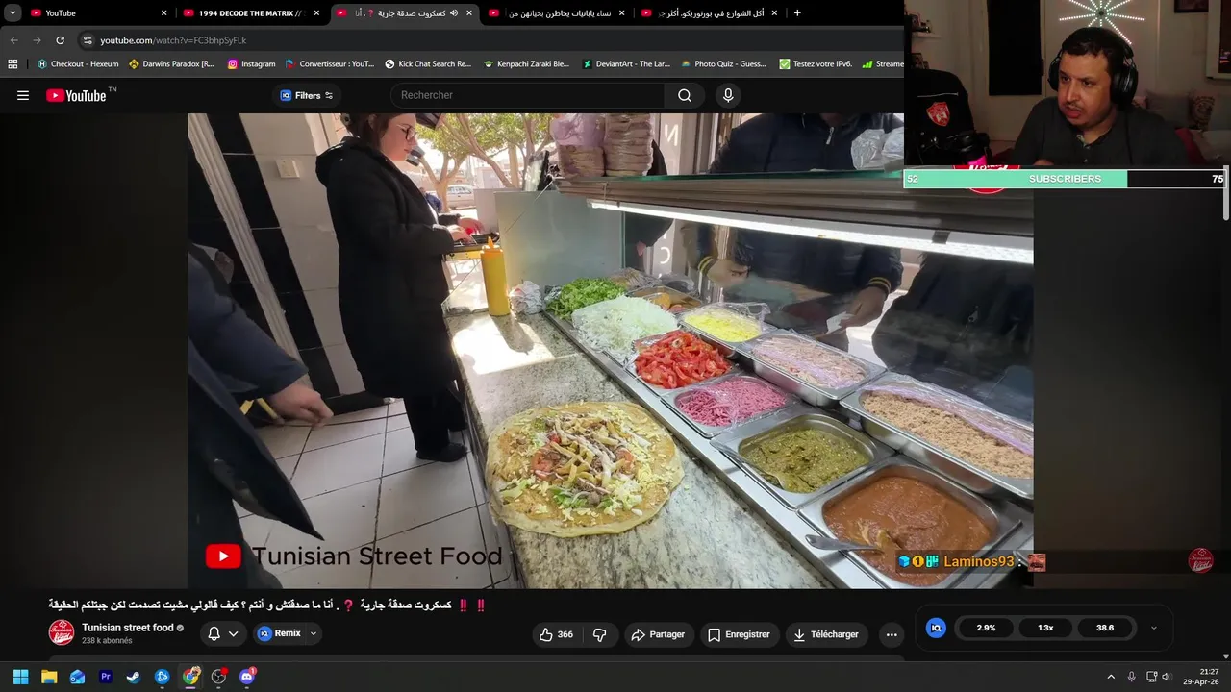This screenshot has height=692, width=1231.
Task: Click the video title text below player
Action: [x=267, y=605]
